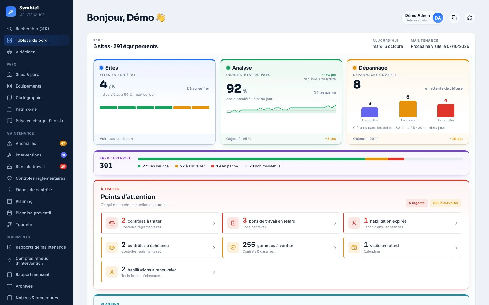Click the Rapport mensuel calendar icon
The width and height of the screenshot is (489, 305).
click(9, 274)
